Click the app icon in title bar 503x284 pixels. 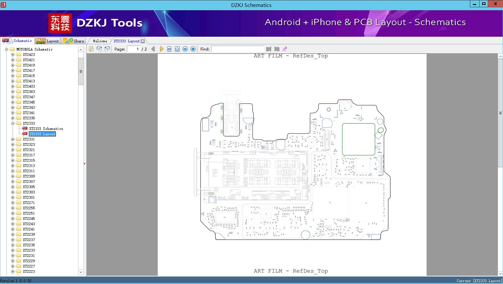[x=3, y=5]
